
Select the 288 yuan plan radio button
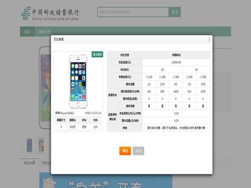[201, 77]
